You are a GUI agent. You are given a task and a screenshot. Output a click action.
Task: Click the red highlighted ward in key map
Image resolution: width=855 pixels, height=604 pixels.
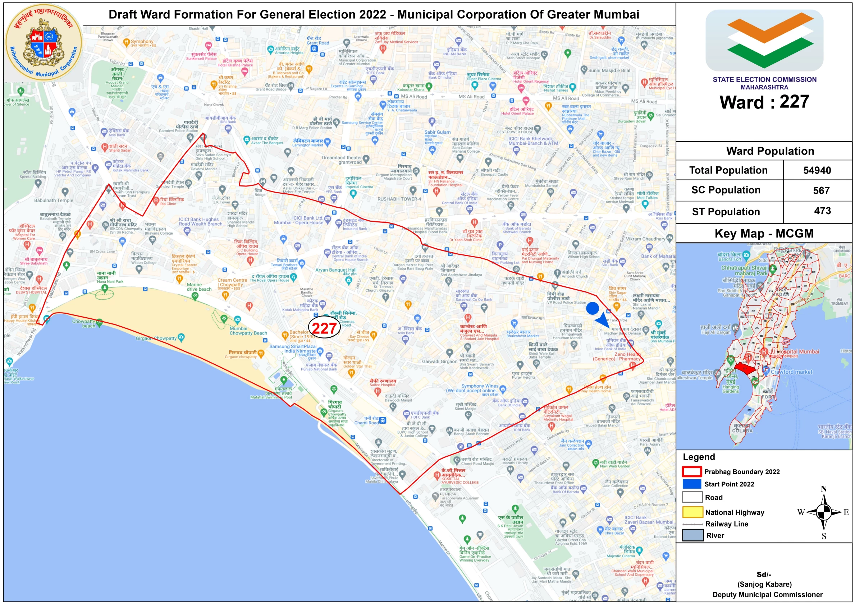coord(745,369)
